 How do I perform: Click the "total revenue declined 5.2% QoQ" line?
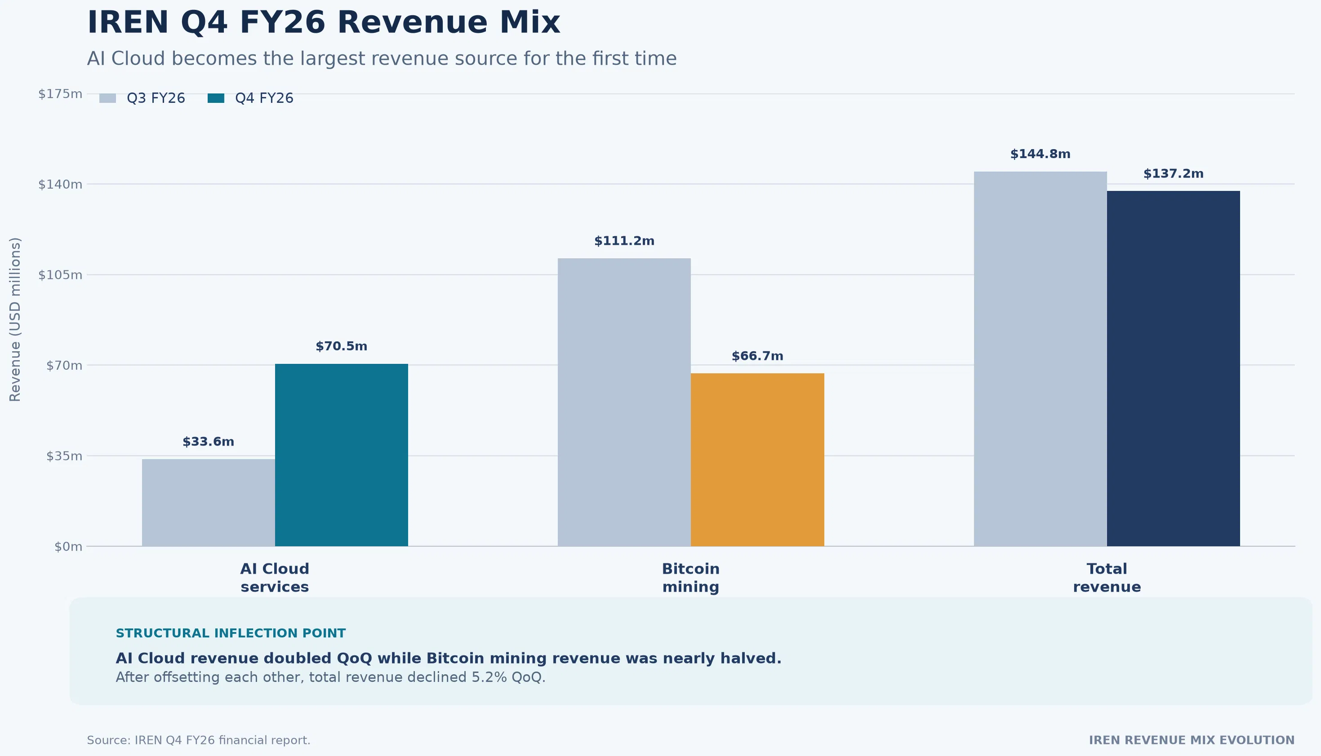(330, 677)
